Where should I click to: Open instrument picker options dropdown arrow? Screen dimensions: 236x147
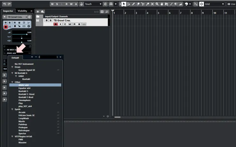pos(61,57)
